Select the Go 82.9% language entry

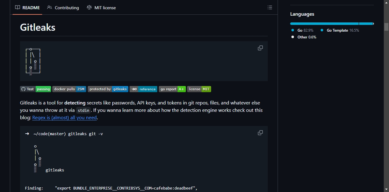[302, 30]
